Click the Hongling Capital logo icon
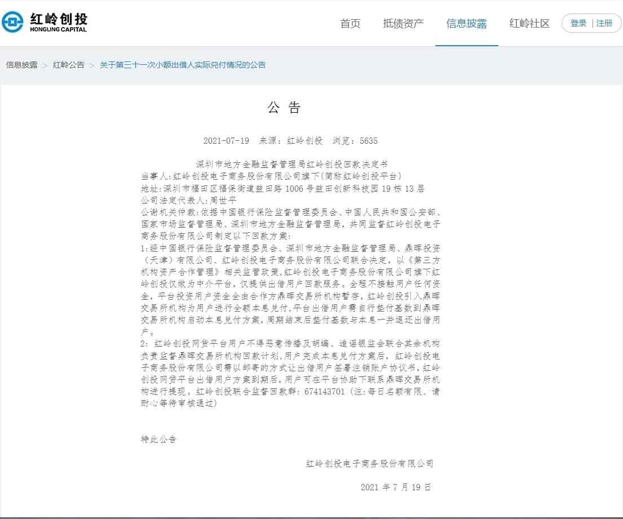Viewport: 623px width, 519px height. coord(12,22)
